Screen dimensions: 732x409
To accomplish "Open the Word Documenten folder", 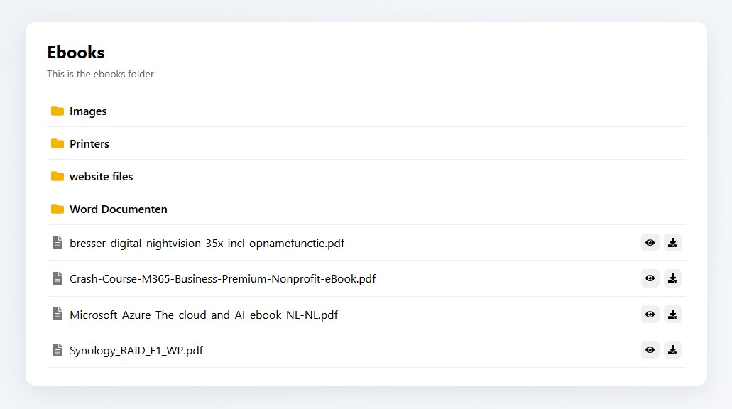I will click(119, 209).
